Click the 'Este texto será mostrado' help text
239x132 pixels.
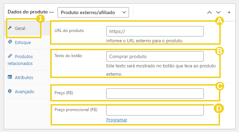[x=161, y=70]
